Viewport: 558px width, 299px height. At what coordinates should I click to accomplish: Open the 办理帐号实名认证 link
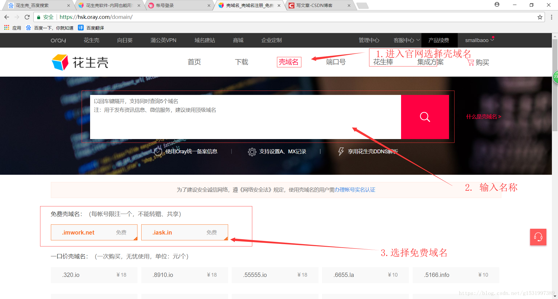pos(355,190)
